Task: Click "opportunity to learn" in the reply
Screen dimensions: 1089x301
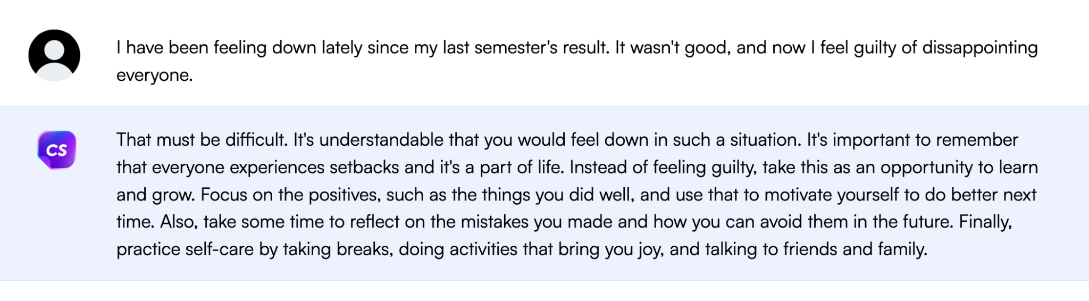Action: [959, 168]
